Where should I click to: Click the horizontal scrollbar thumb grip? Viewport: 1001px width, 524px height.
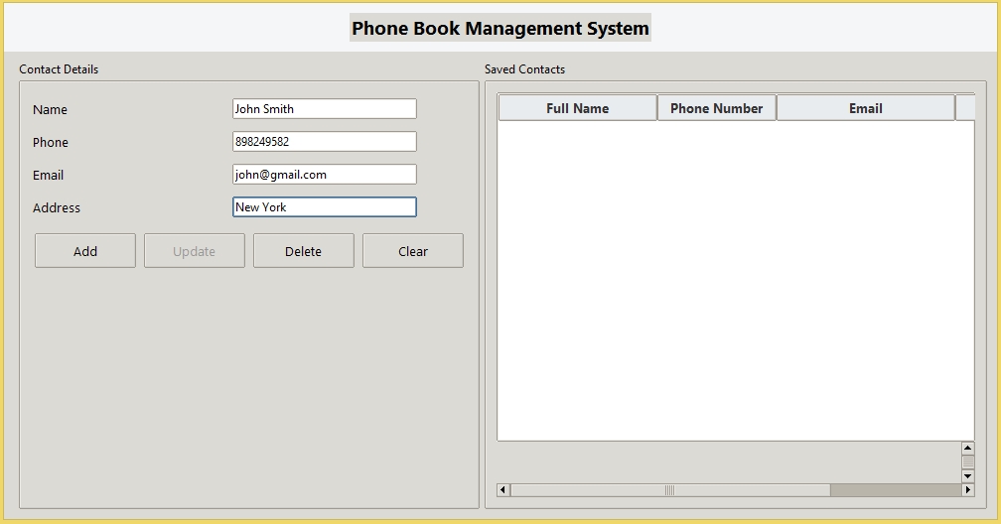(669, 490)
